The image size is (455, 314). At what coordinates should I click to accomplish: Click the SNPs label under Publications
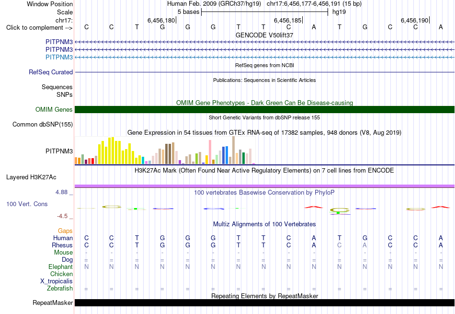tap(65, 94)
